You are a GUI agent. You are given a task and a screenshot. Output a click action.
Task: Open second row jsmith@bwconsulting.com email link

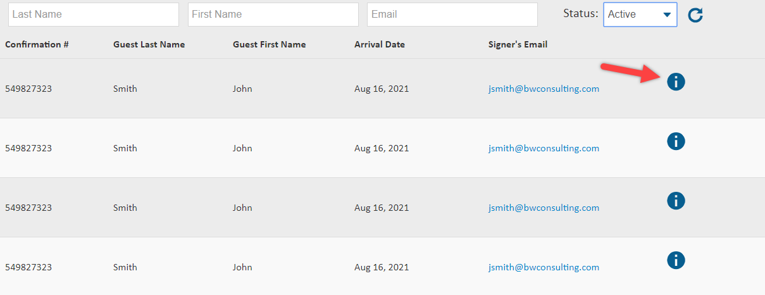[544, 148]
